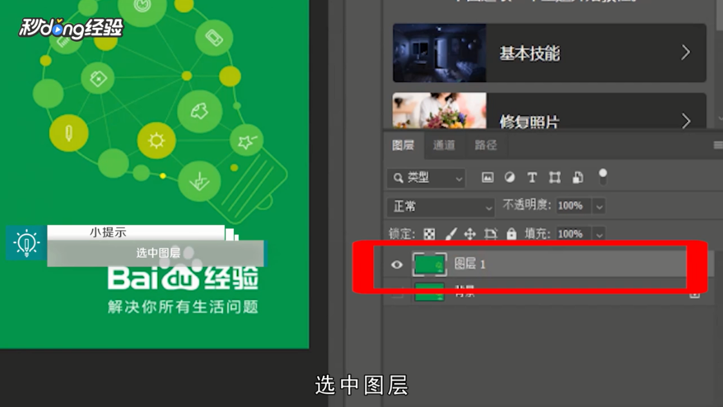This screenshot has height=407, width=723.
Task: Open the 不透明度 opacity slider arrow
Action: pos(599,206)
